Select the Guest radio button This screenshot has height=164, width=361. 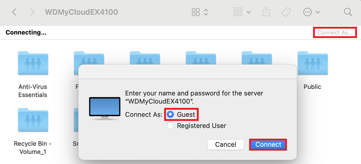170,115
